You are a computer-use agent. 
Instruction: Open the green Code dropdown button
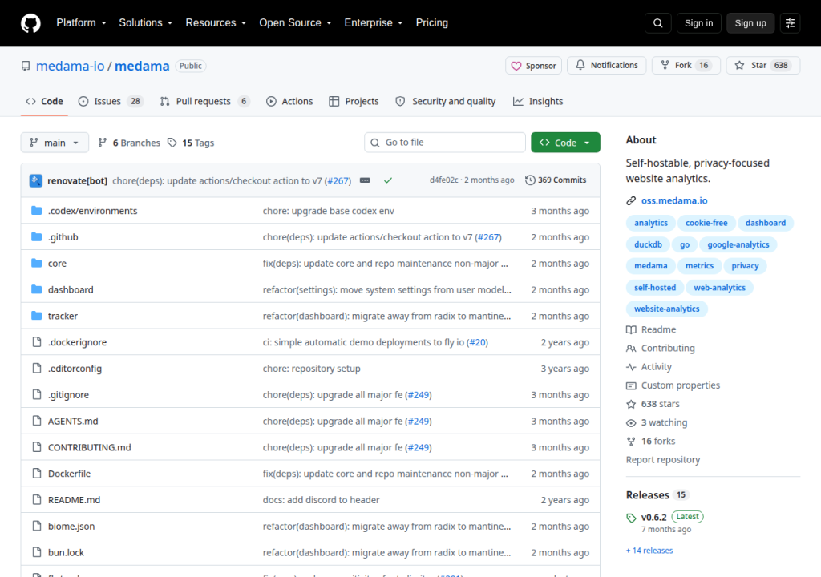565,143
